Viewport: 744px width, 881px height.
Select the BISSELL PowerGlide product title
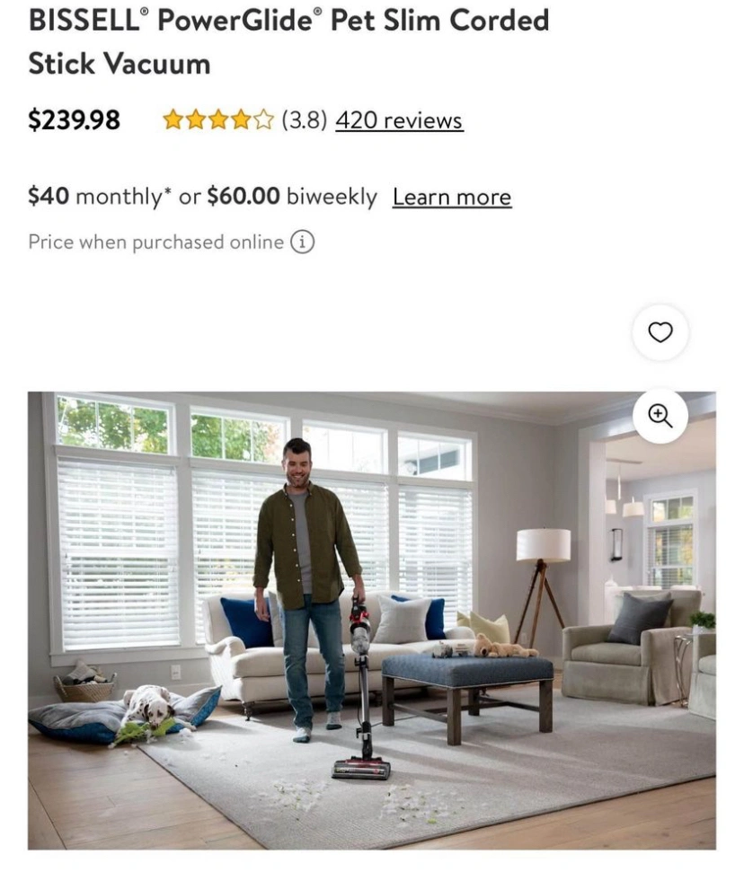click(289, 41)
